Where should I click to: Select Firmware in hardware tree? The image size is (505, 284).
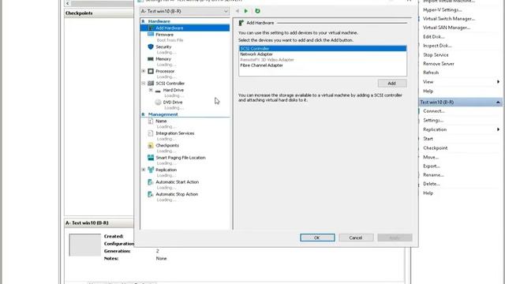coord(165,35)
